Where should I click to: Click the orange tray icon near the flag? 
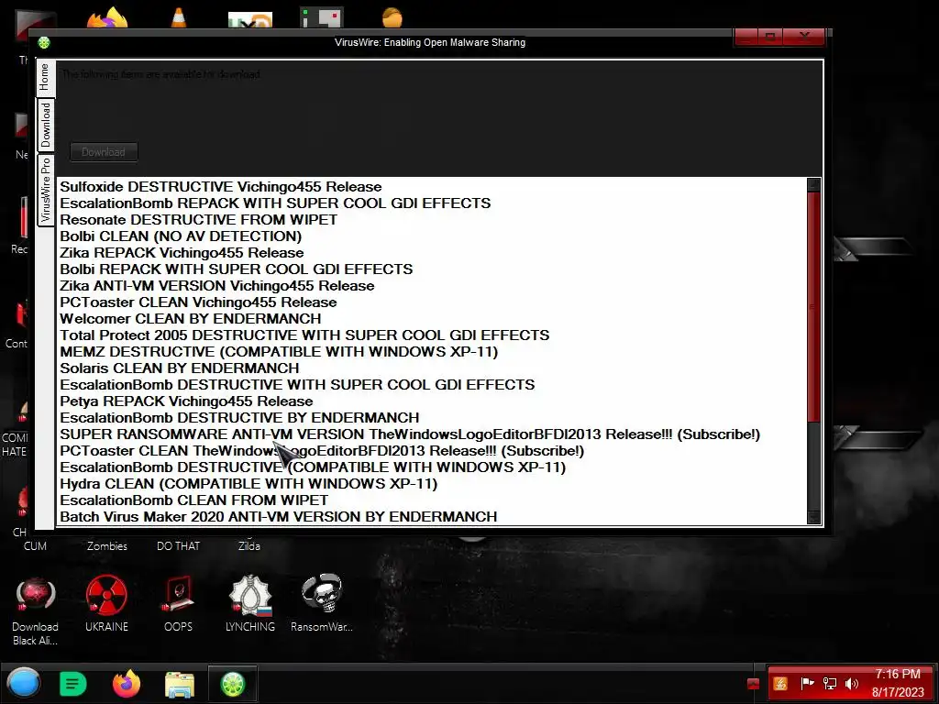click(x=780, y=684)
